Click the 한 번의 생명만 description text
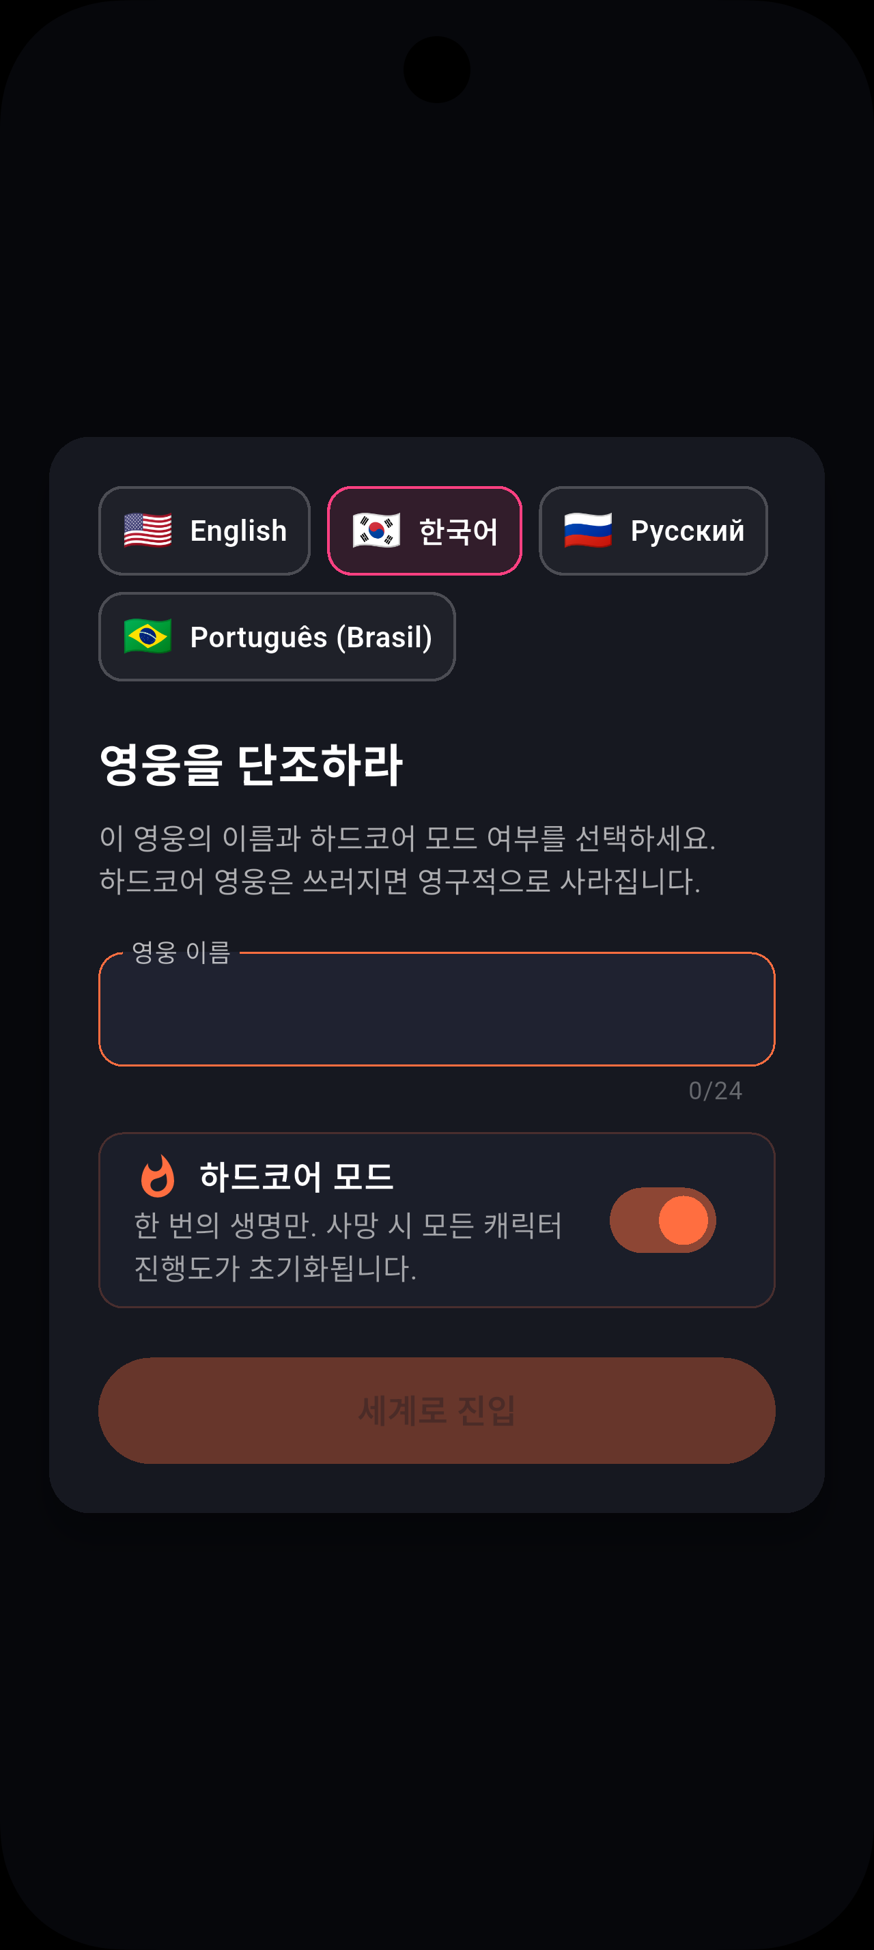Viewport: 874px width, 1950px height. [x=348, y=1246]
